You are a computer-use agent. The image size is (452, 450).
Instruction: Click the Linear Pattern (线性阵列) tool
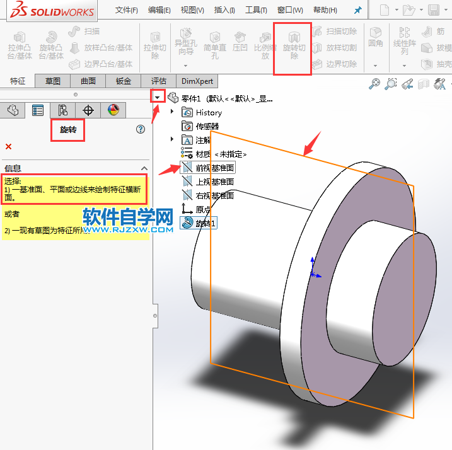click(405, 41)
